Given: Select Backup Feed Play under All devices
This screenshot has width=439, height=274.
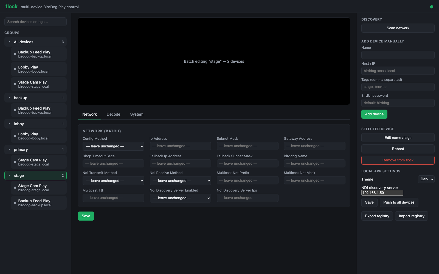Looking at the screenshot, I should (x=39, y=54).
